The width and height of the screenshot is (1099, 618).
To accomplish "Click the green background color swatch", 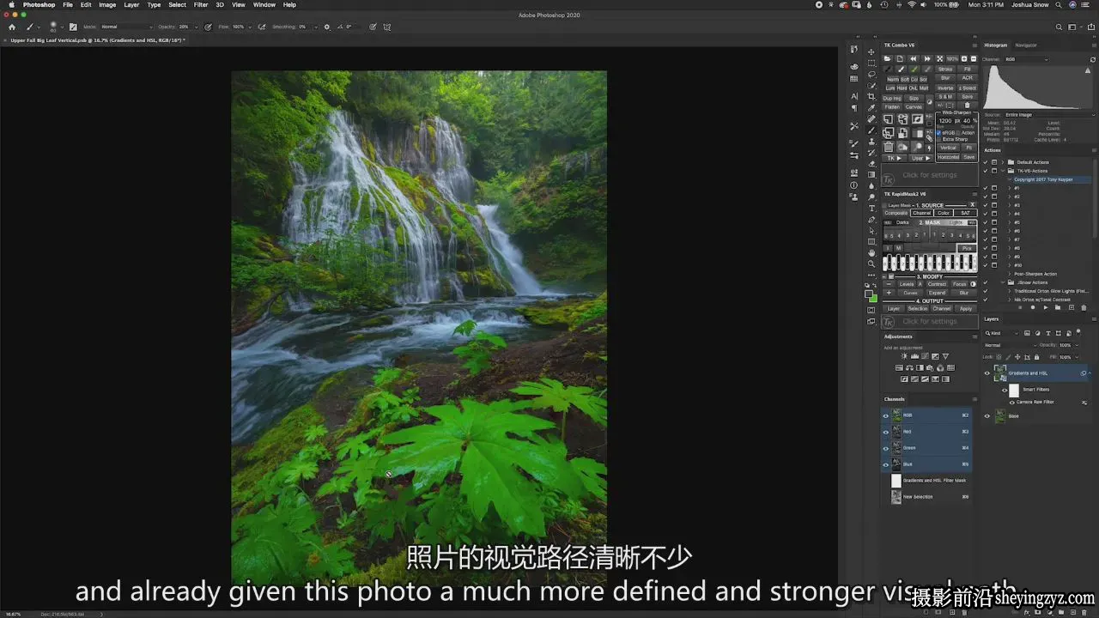I will pyautogui.click(x=874, y=299).
